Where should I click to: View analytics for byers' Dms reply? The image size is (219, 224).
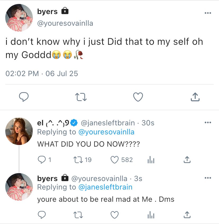(150, 215)
